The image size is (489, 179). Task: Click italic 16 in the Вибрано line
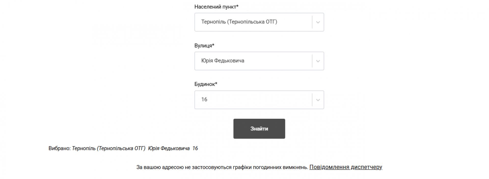coord(195,148)
